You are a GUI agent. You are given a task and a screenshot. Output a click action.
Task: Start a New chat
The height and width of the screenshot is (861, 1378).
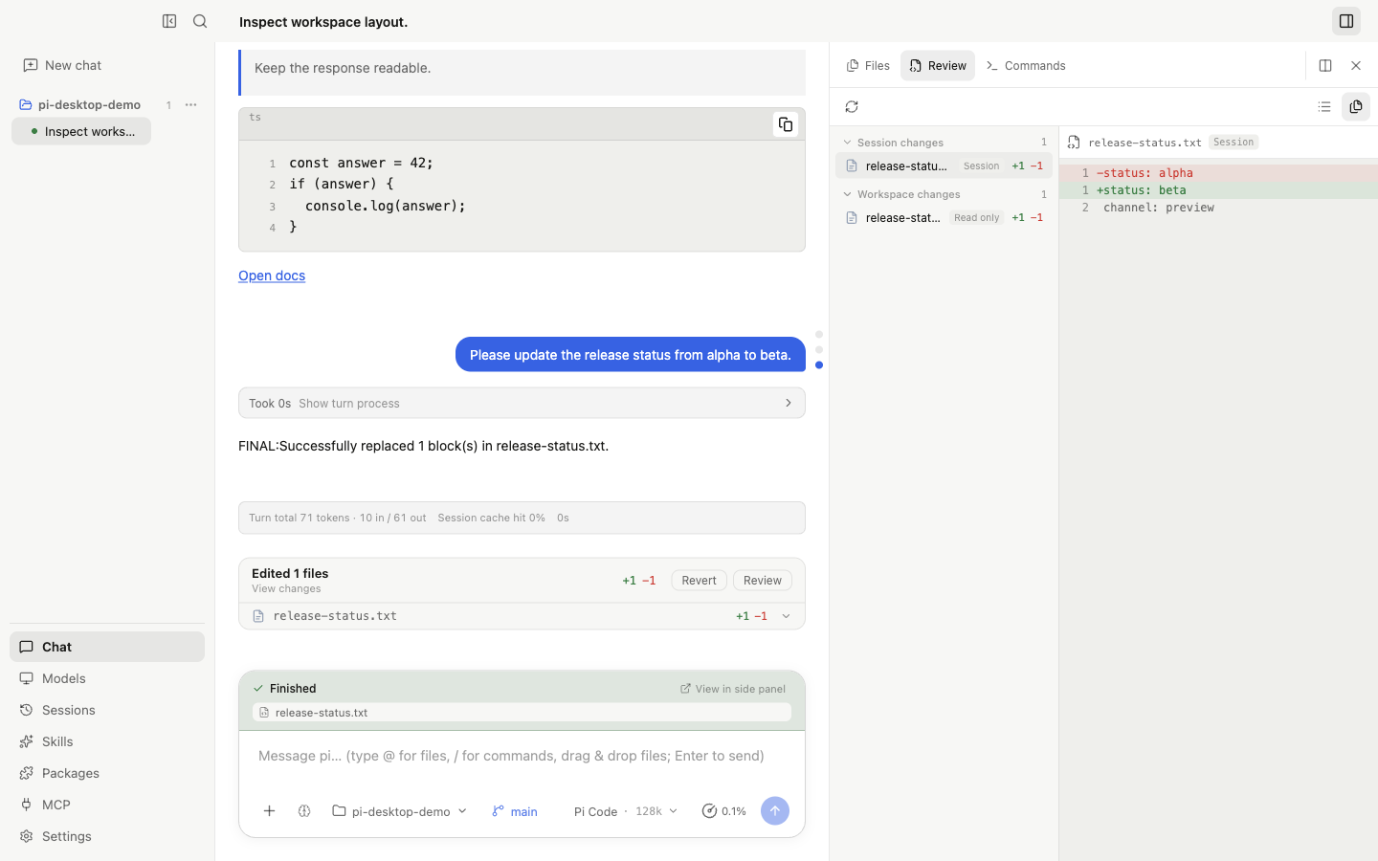point(62,65)
